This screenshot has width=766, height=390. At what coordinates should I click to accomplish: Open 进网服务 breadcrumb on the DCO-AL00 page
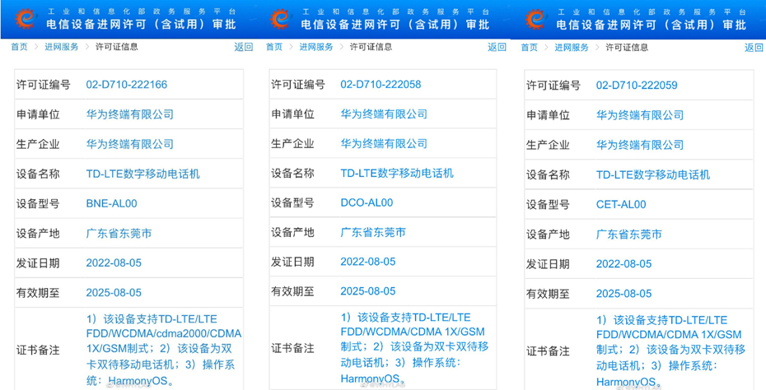pyautogui.click(x=316, y=47)
